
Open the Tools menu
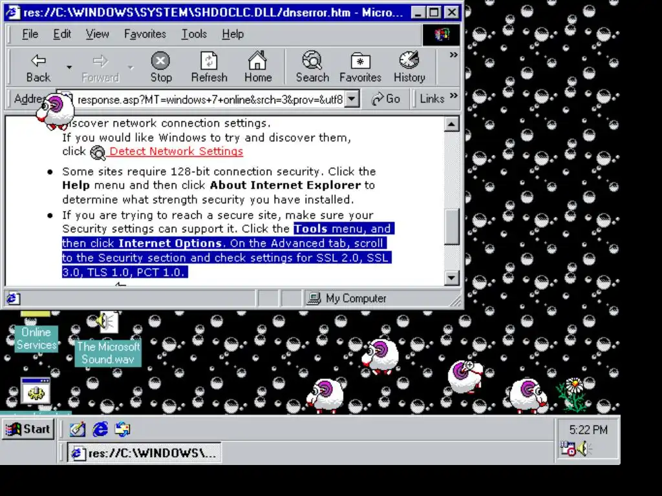tap(194, 34)
